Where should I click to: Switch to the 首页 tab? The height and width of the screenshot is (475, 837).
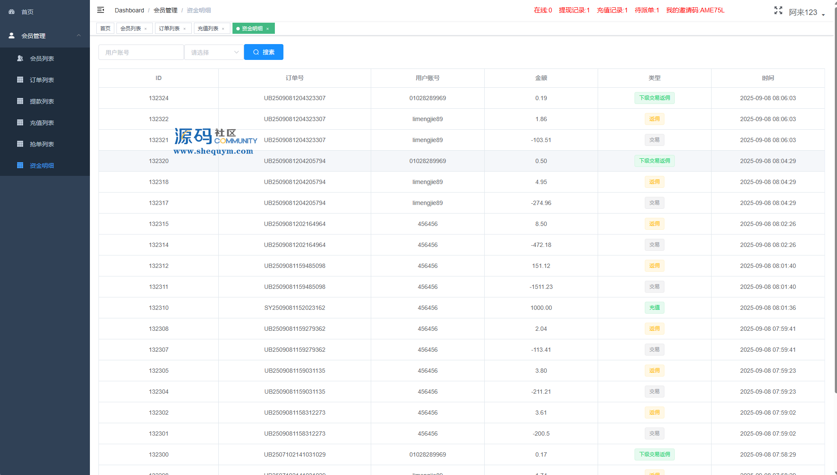pos(105,29)
